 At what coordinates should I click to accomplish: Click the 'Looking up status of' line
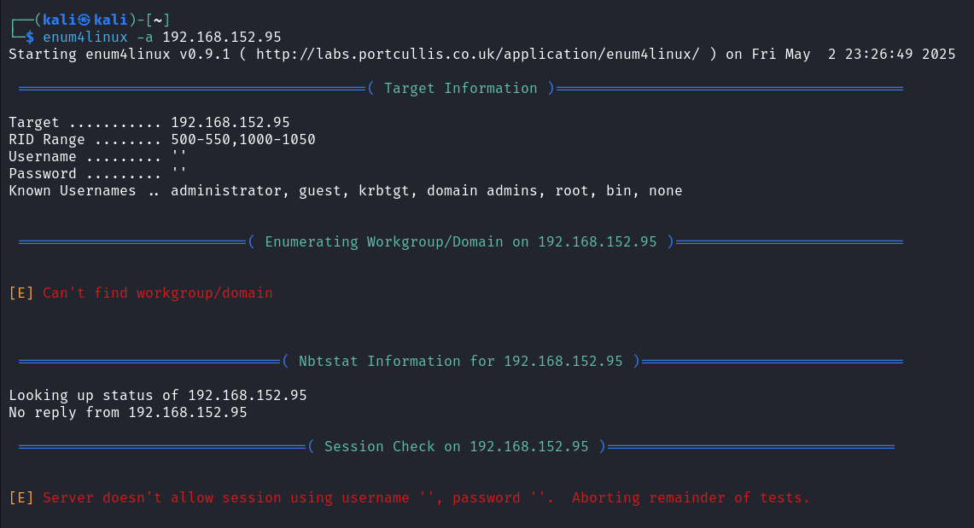[x=158, y=395]
